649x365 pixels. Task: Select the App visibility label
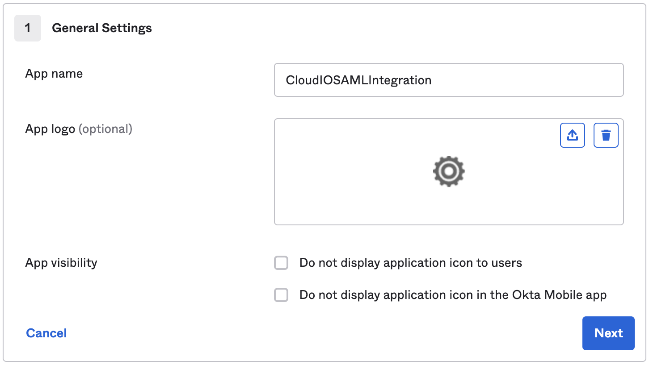point(61,263)
